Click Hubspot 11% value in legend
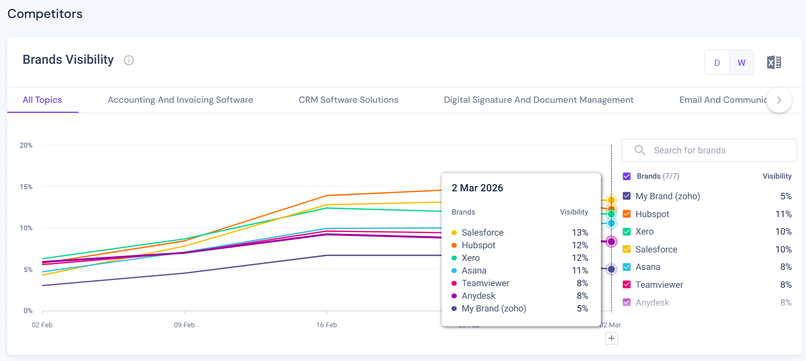The image size is (806, 361). tap(783, 214)
